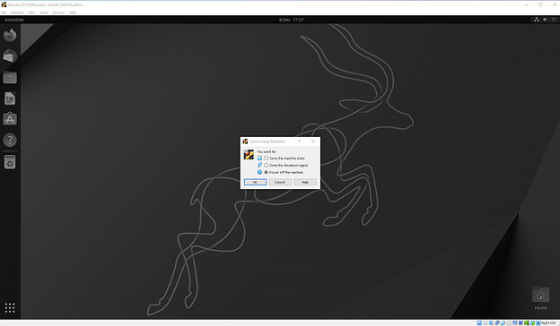Open the Home folder desktop icon
Screen dimensions: 560x326
click(x=540, y=298)
